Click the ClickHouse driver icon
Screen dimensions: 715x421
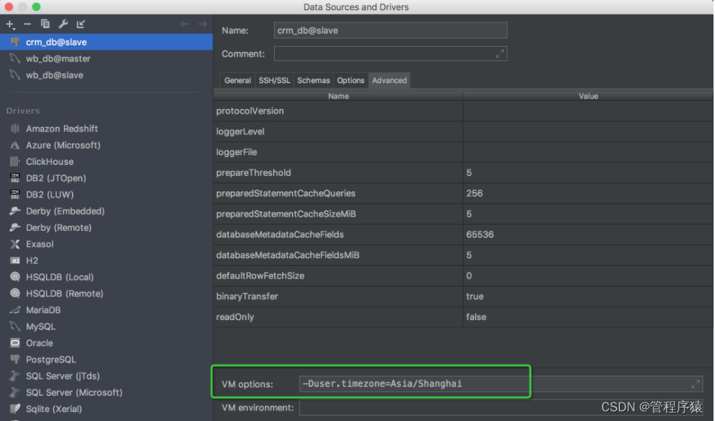15,161
